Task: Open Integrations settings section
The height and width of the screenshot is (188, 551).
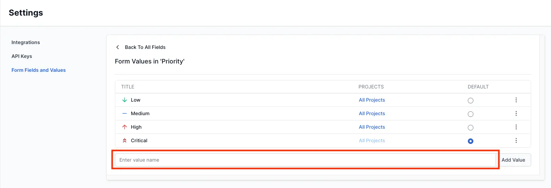Action: point(26,42)
